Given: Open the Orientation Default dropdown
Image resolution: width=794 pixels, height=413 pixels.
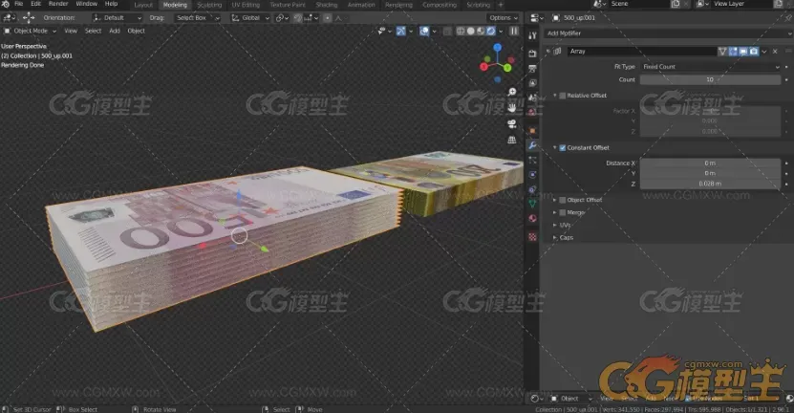Looking at the screenshot, I should click(118, 18).
